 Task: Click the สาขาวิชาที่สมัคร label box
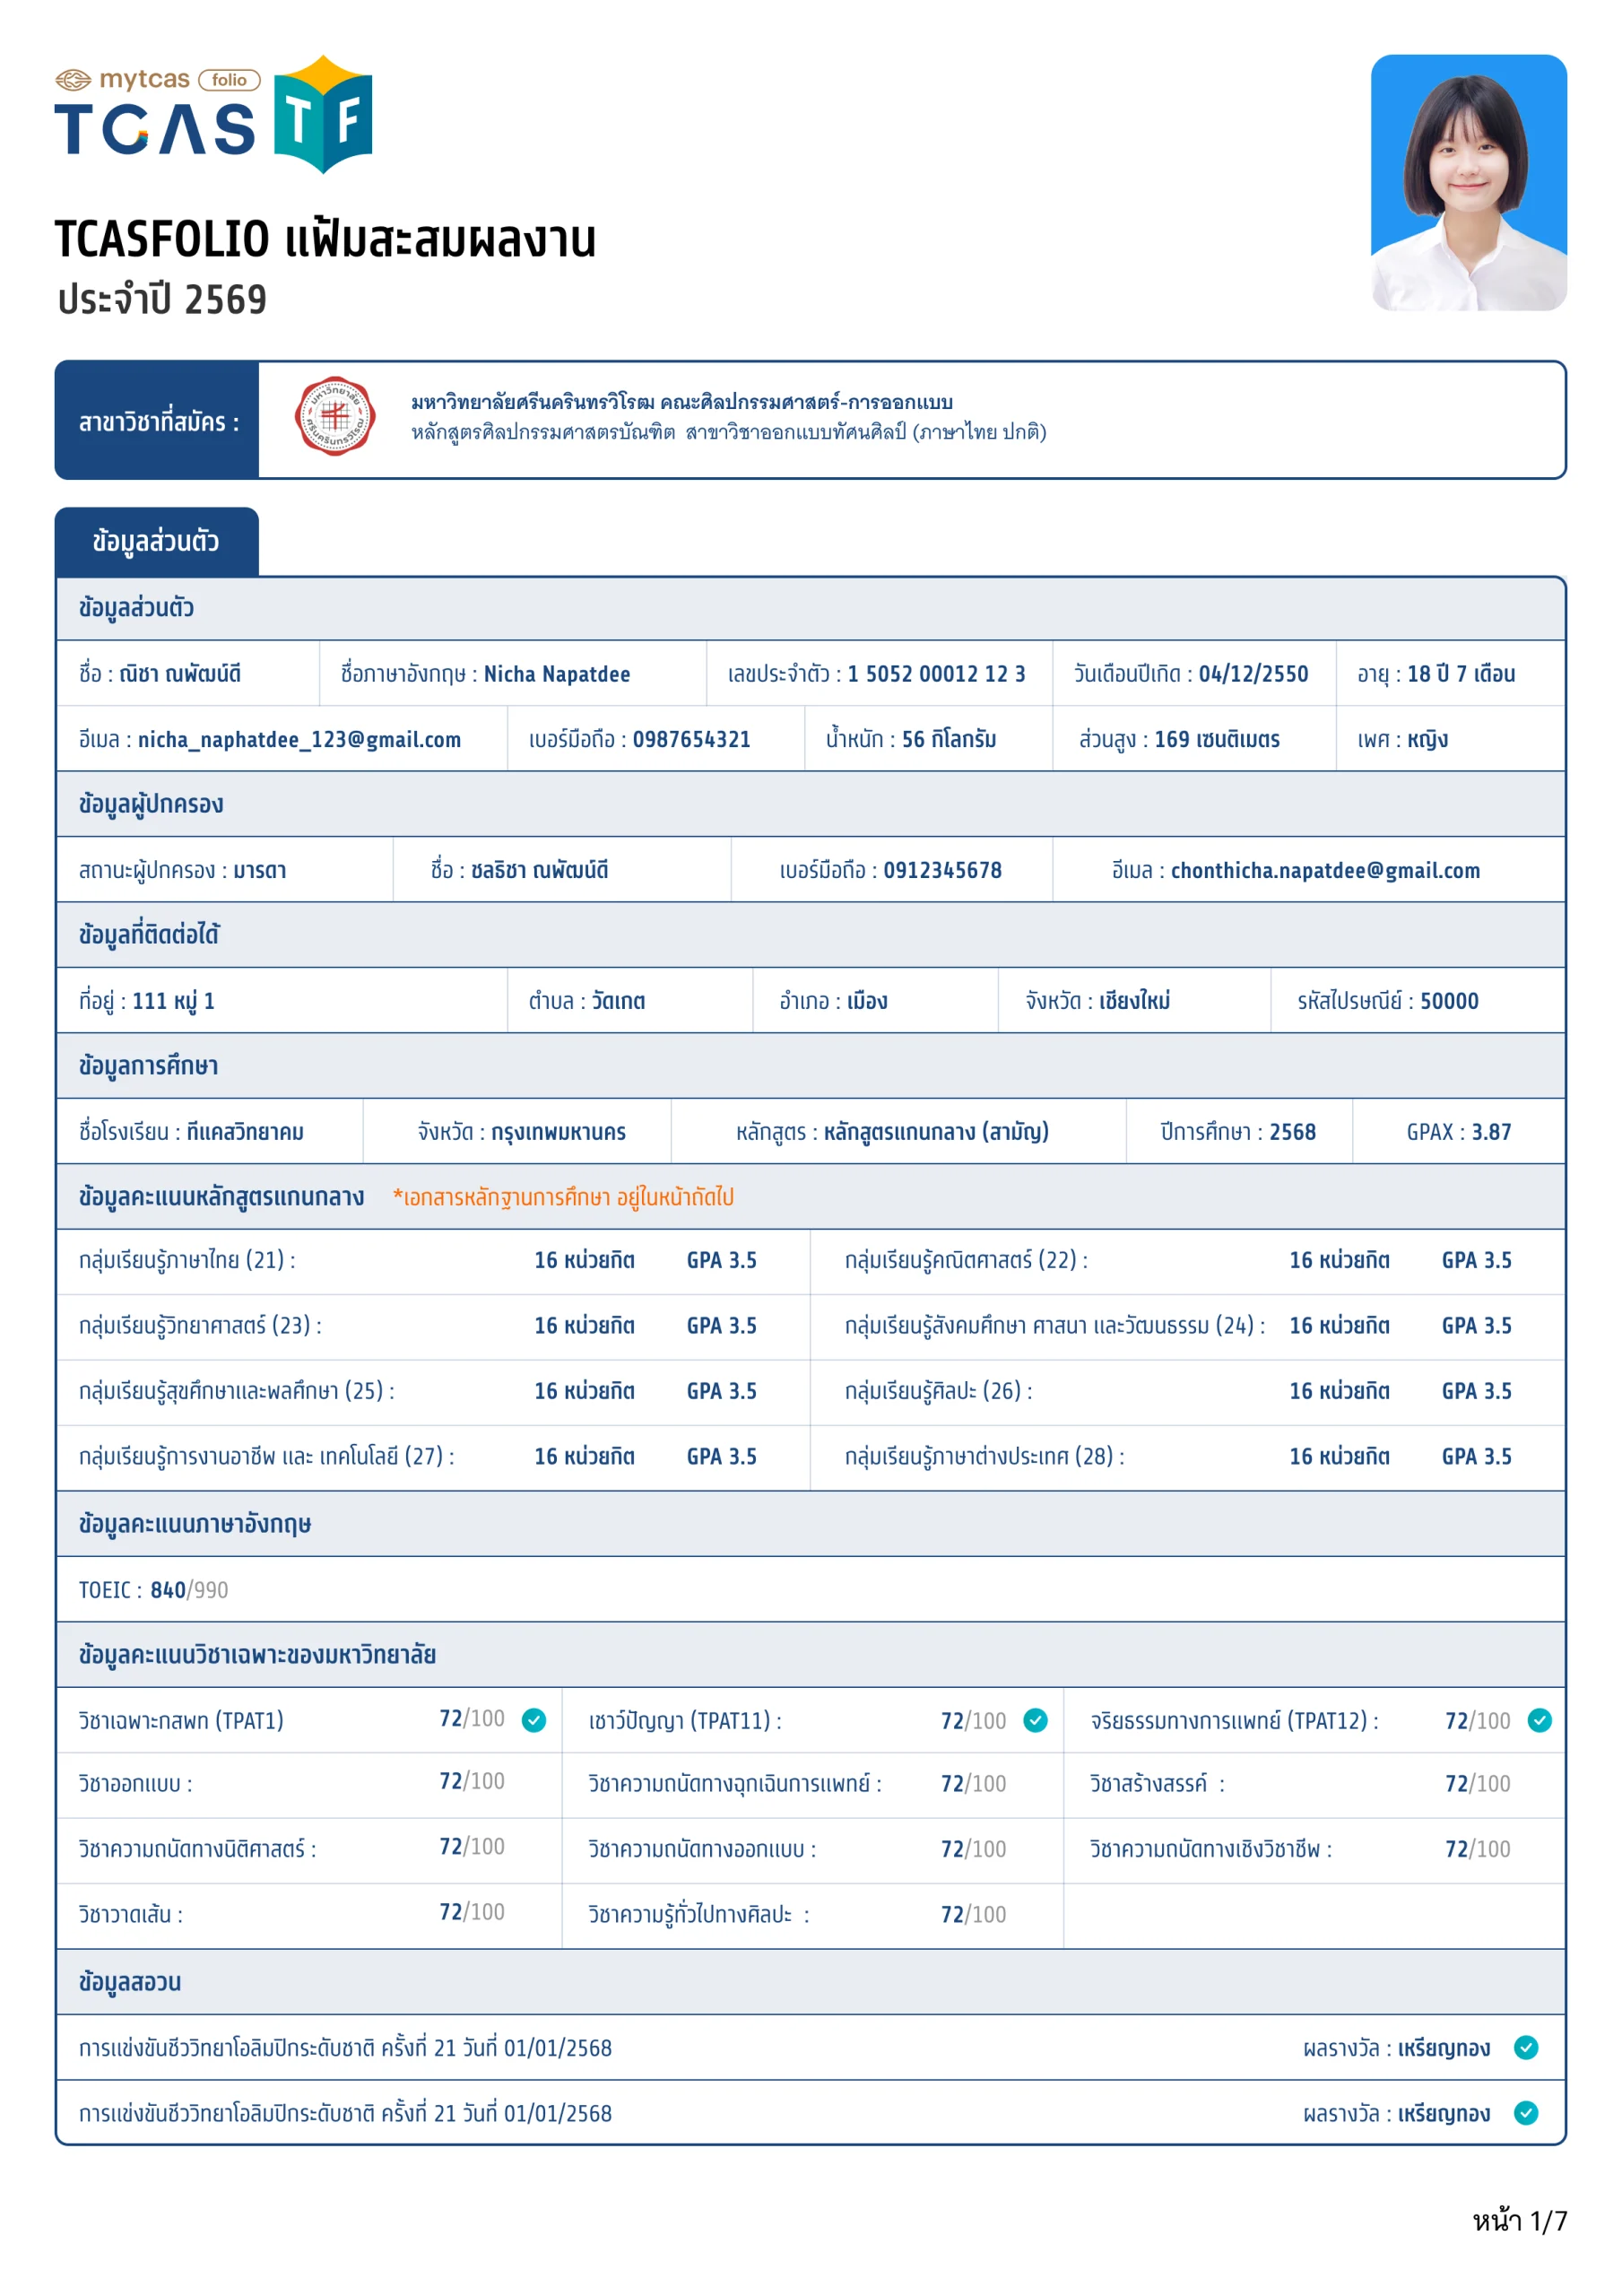158,421
